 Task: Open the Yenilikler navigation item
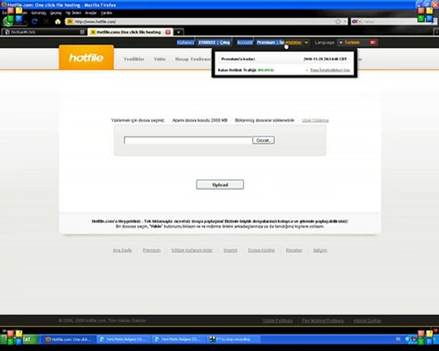(134, 59)
